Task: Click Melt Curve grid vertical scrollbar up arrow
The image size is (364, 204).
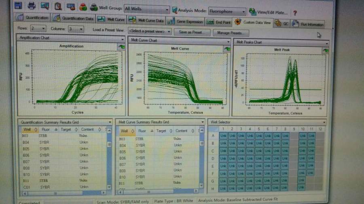Action: coord(202,131)
